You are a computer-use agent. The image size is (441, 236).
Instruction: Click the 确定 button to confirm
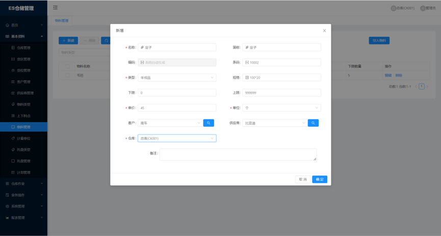pyautogui.click(x=320, y=180)
